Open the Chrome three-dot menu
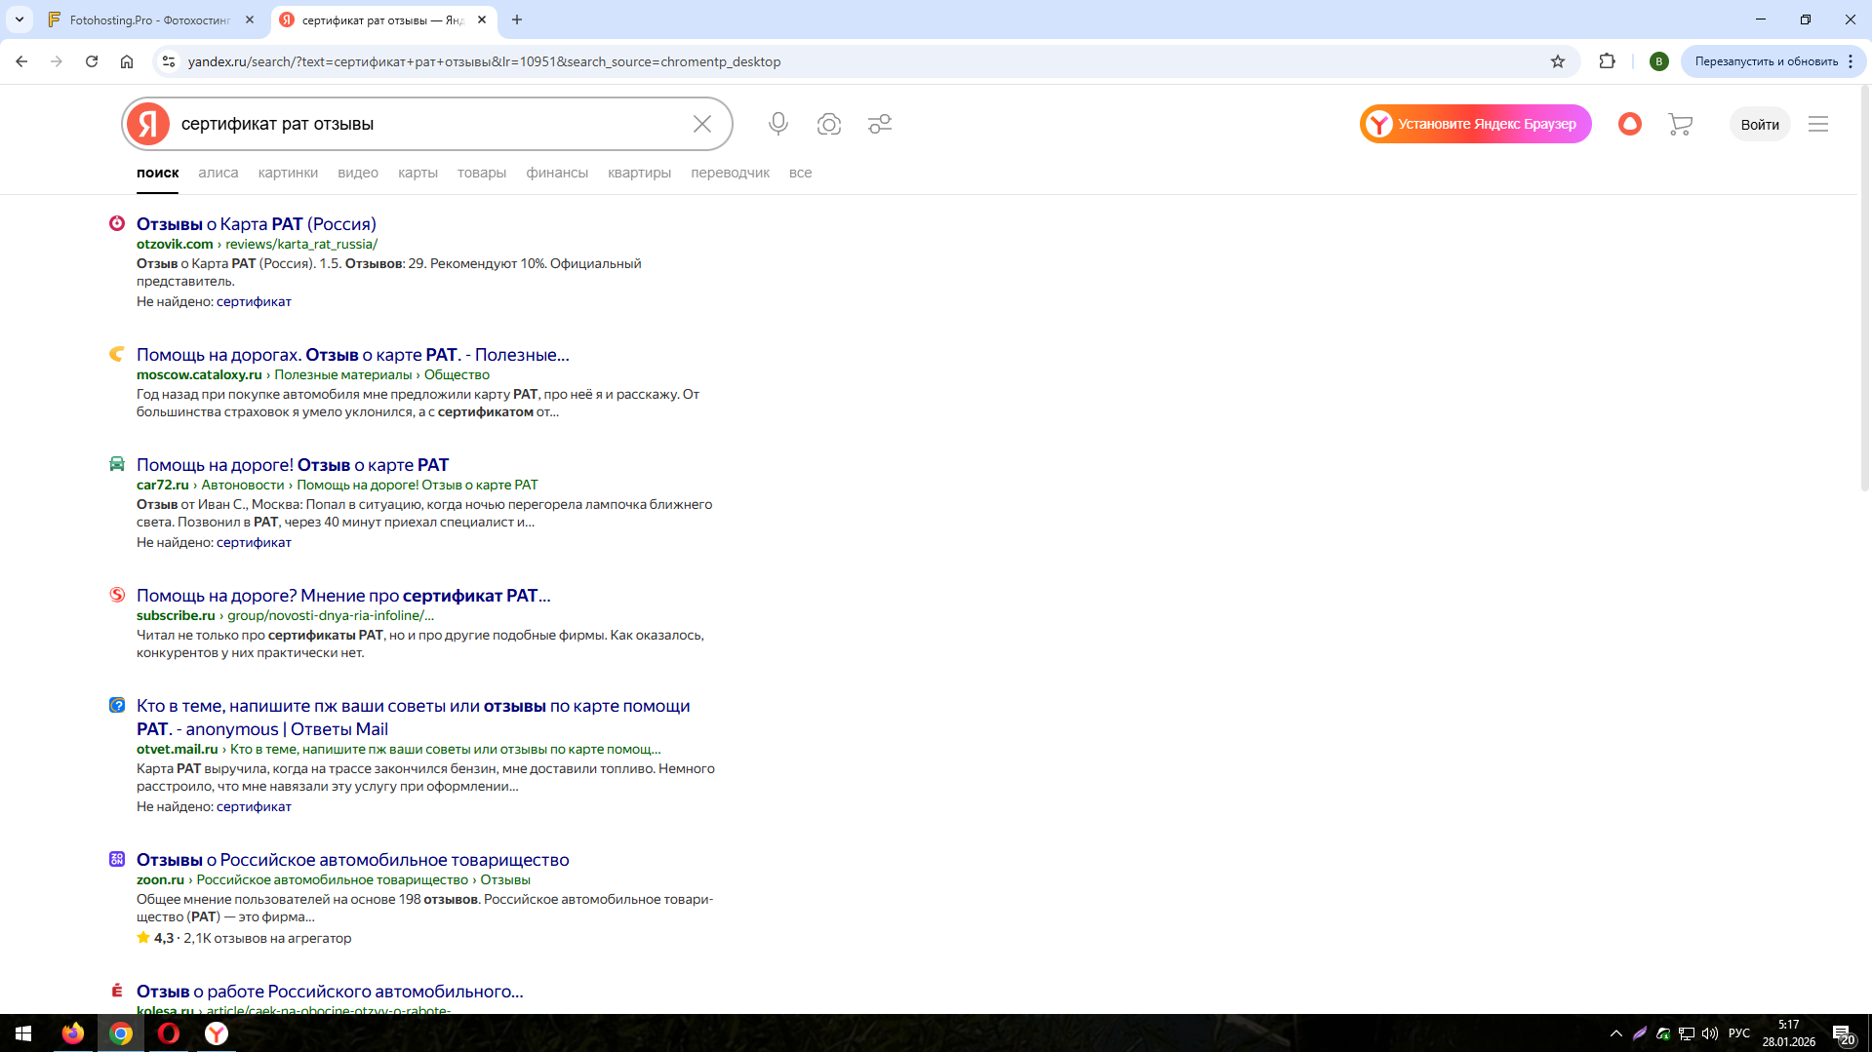The height and width of the screenshot is (1052, 1872). click(1851, 61)
